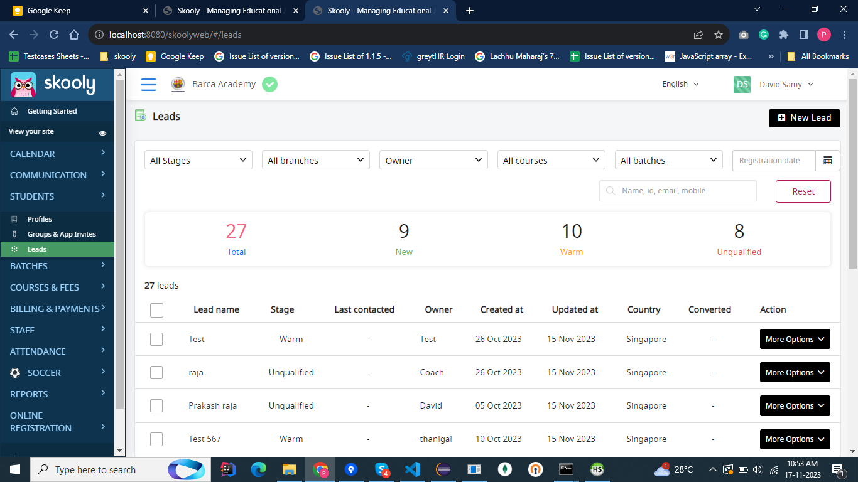Open Microsoft Edge from taskbar
This screenshot has height=482, width=858.
point(259,469)
